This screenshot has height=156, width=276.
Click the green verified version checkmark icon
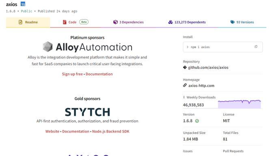click(197, 121)
